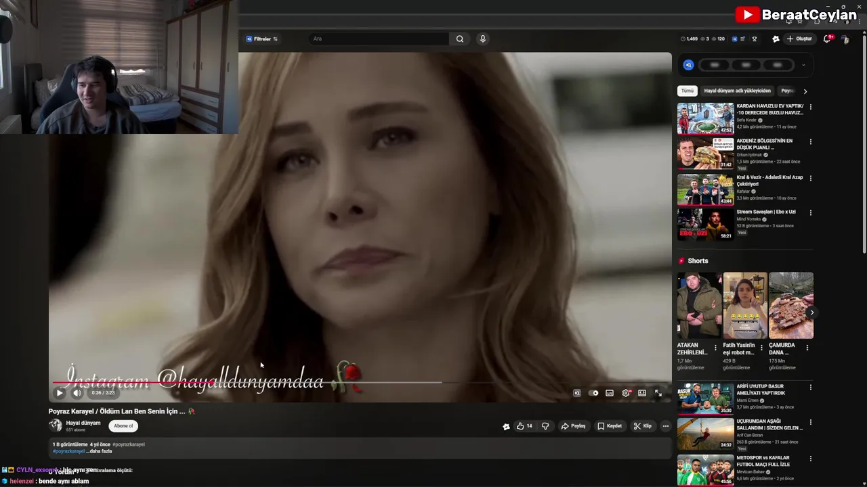Screen dimensions: 867x487
Task: Switch to theater mode view
Action: pyautogui.click(x=642, y=393)
